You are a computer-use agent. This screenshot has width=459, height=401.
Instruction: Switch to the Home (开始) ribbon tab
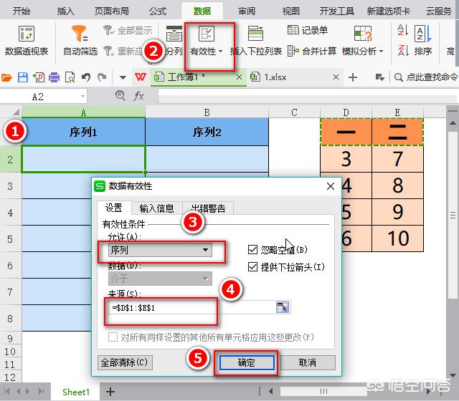point(21,11)
